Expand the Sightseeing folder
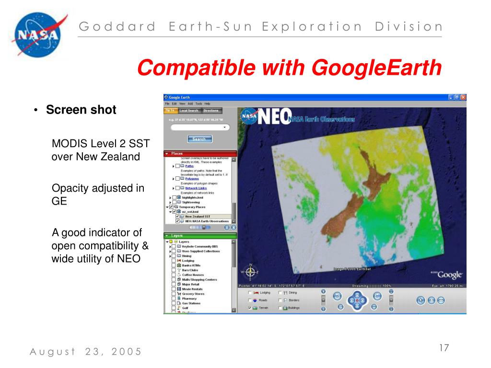Screen dimensions: 491x368 point(170,203)
